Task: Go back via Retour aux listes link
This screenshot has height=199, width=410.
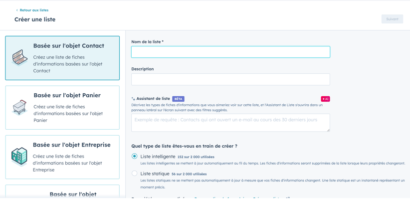Action: point(34,10)
